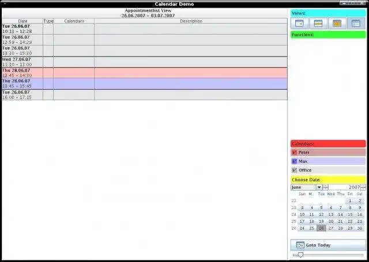
Task: Pick June 21 in the mini calendar
Action: pyautogui.click(x=340, y=221)
